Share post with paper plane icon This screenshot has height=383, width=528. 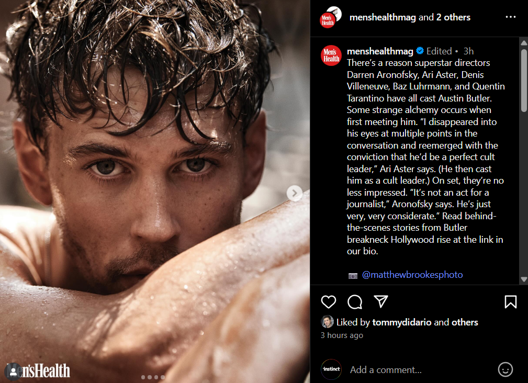tap(381, 301)
